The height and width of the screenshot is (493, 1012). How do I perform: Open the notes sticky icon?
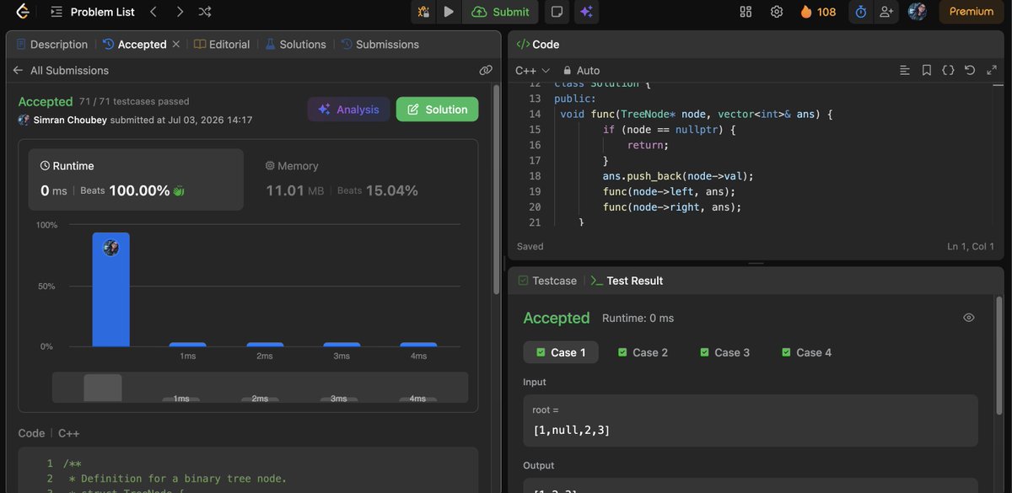tap(557, 12)
